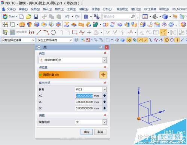Image resolution: width=187 pixels, height=145 pixels.
Task: Toggle the snap end point option
Action: pos(140,40)
